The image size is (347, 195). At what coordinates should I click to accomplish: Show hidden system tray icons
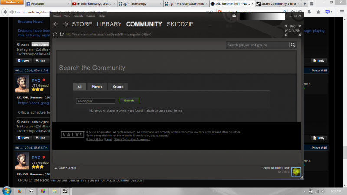(x=304, y=192)
